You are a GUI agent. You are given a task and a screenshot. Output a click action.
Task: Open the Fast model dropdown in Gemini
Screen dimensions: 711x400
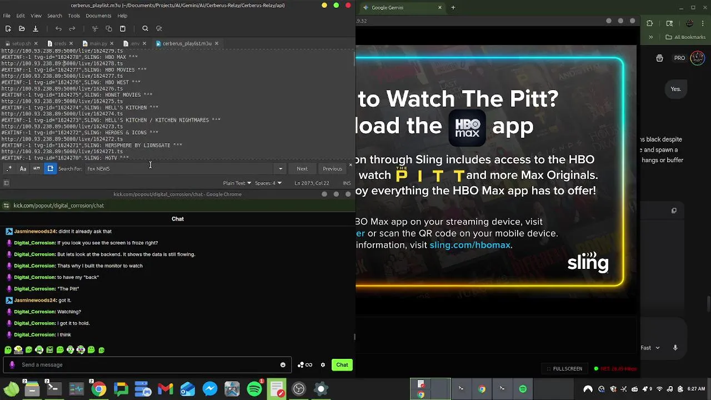[x=650, y=348]
